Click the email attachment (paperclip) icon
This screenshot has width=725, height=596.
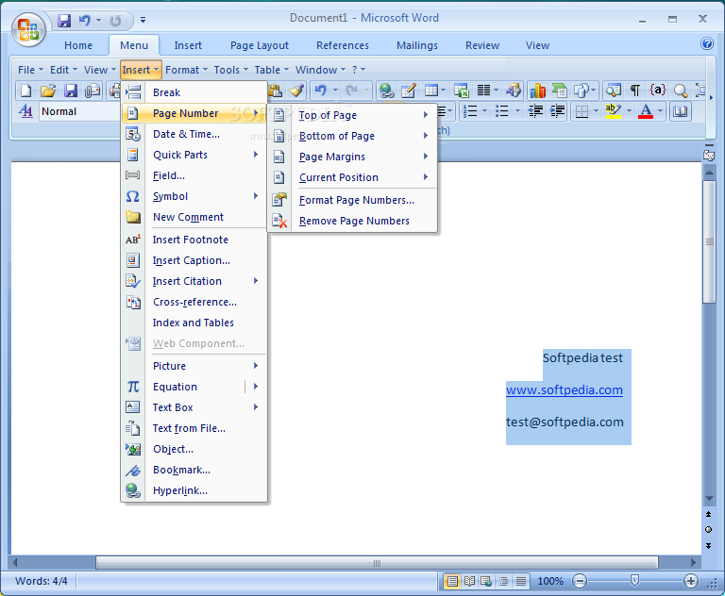[x=93, y=91]
